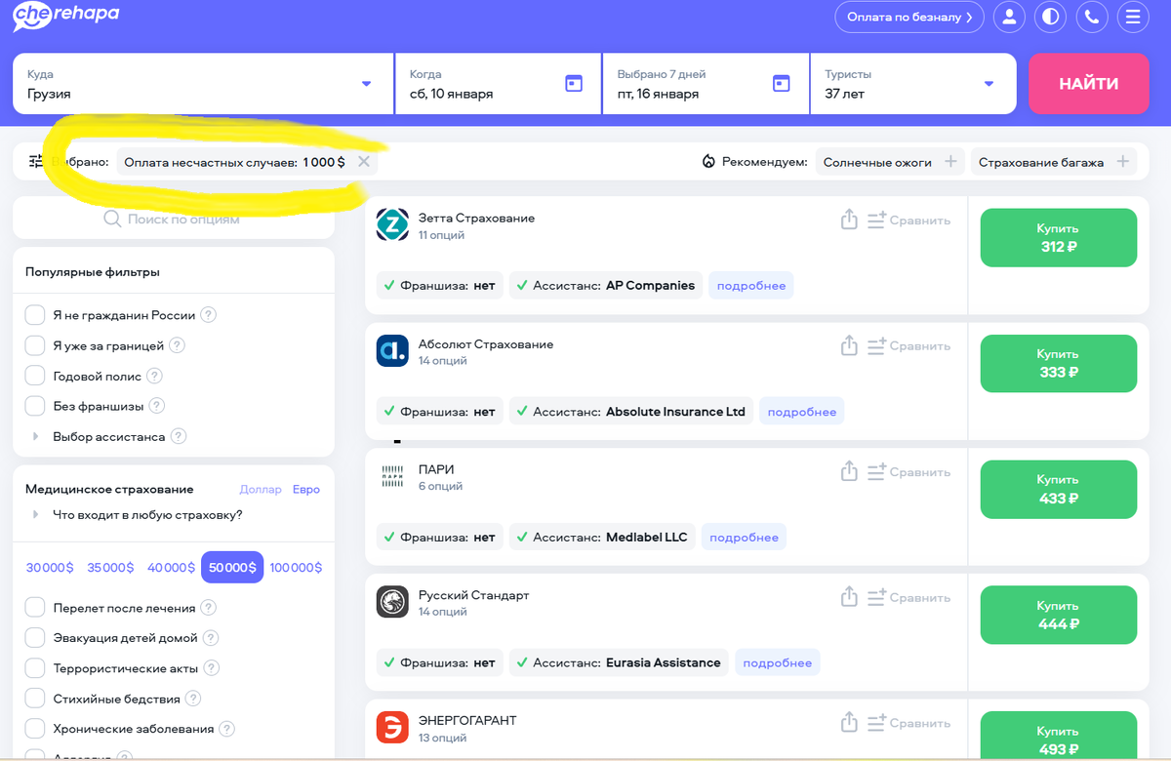Enable the Годовой полис checkbox

[35, 375]
